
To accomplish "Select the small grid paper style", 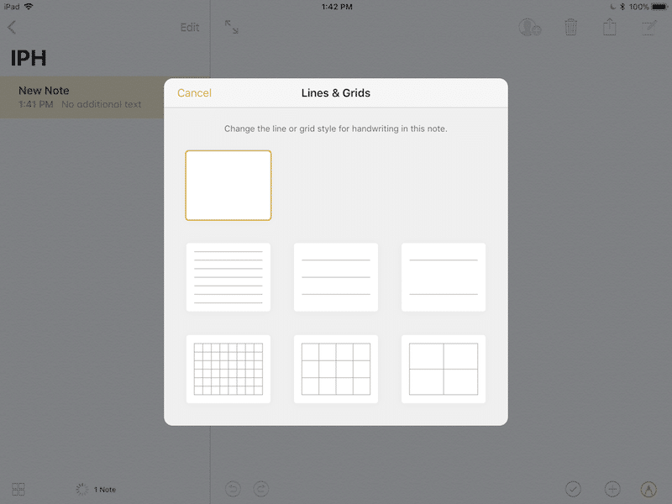I will (x=228, y=369).
